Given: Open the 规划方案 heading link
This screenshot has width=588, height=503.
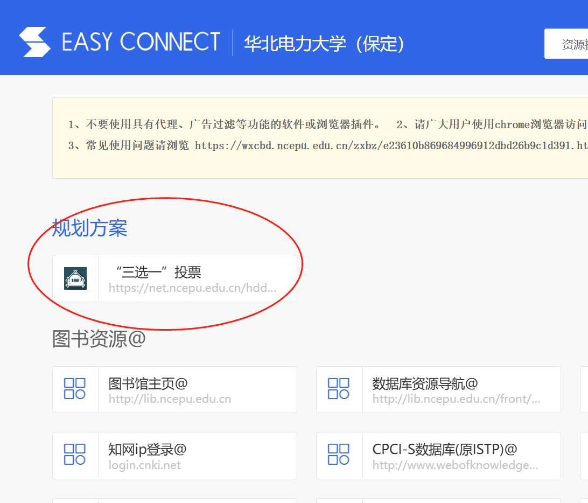Looking at the screenshot, I should 89,228.
